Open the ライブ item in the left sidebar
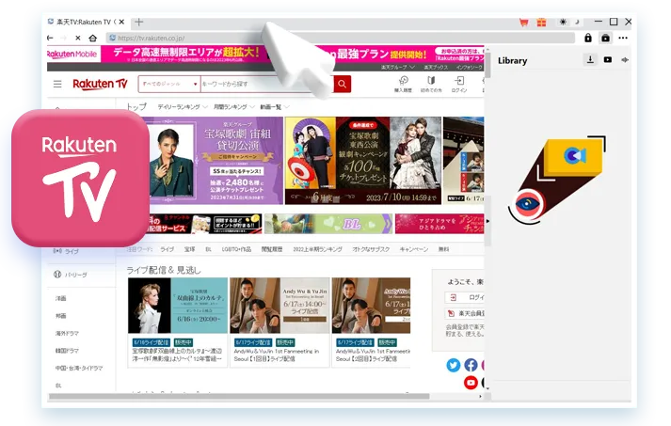This screenshot has height=426, width=671. click(66, 251)
